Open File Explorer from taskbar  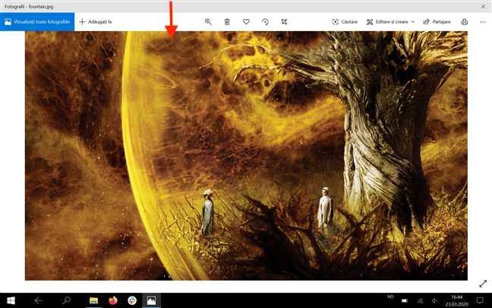pyautogui.click(x=93, y=300)
